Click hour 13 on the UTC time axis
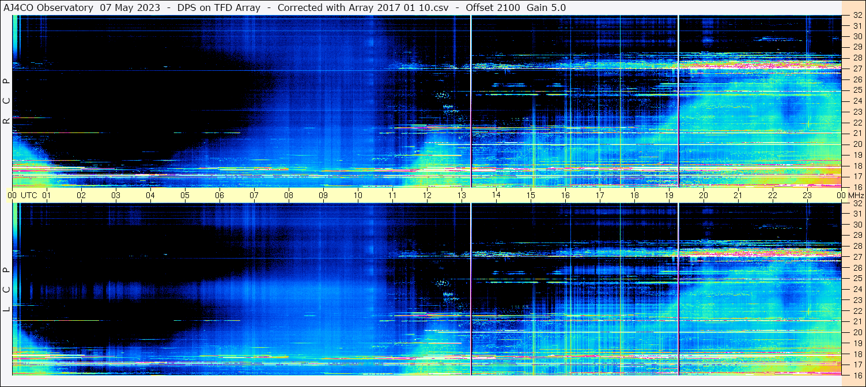This screenshot has height=387, width=866. pos(462,195)
